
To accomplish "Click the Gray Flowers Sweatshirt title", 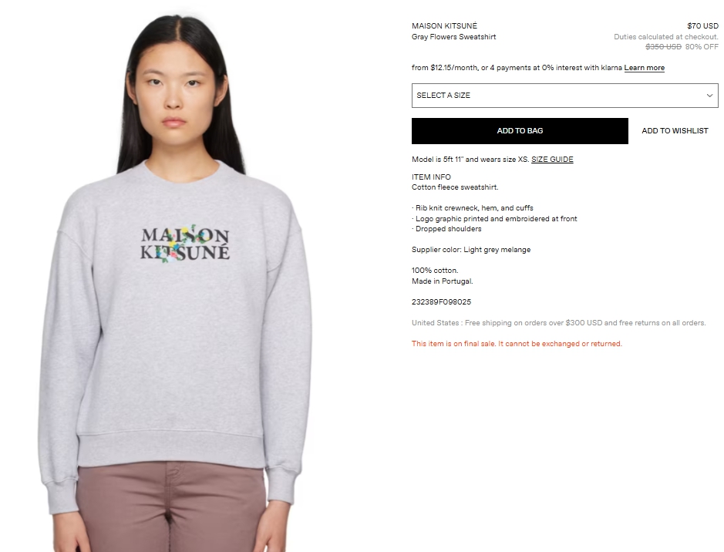I will click(x=454, y=36).
